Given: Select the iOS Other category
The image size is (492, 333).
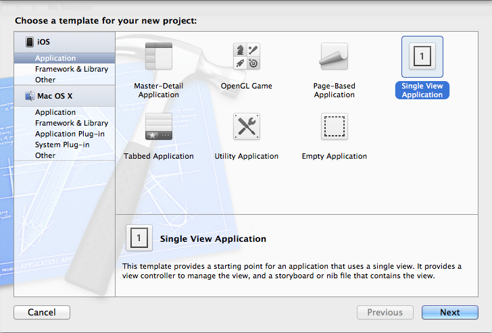Looking at the screenshot, I should pyautogui.click(x=45, y=80).
